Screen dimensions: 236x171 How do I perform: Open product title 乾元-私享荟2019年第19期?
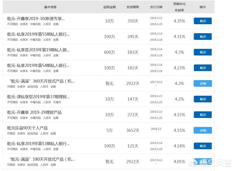(x=38, y=50)
